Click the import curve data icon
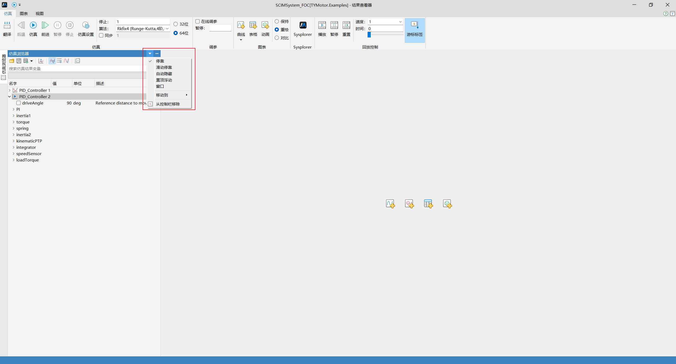 click(41, 61)
